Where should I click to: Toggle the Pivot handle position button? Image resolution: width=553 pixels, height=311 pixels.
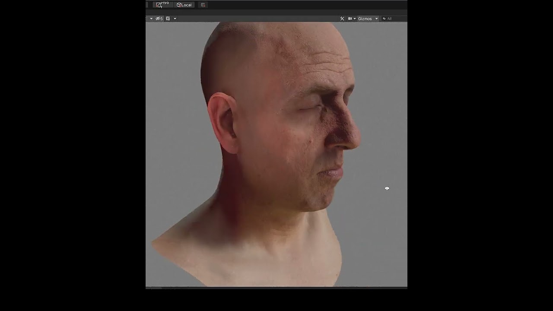(x=163, y=5)
